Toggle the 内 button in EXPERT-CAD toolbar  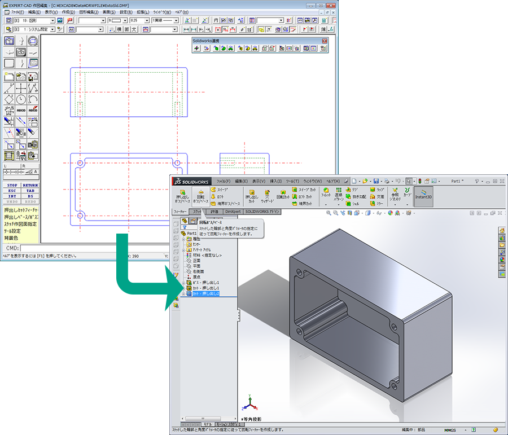[x=216, y=20]
